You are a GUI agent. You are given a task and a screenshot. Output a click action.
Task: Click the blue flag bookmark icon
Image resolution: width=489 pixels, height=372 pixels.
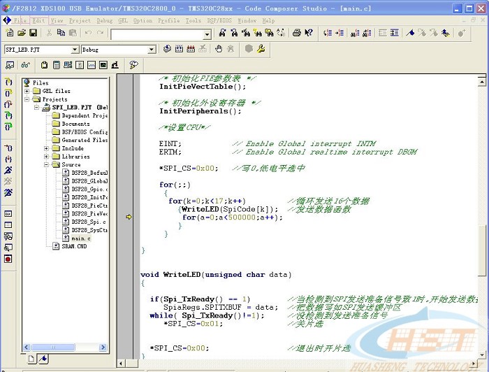(x=410, y=32)
